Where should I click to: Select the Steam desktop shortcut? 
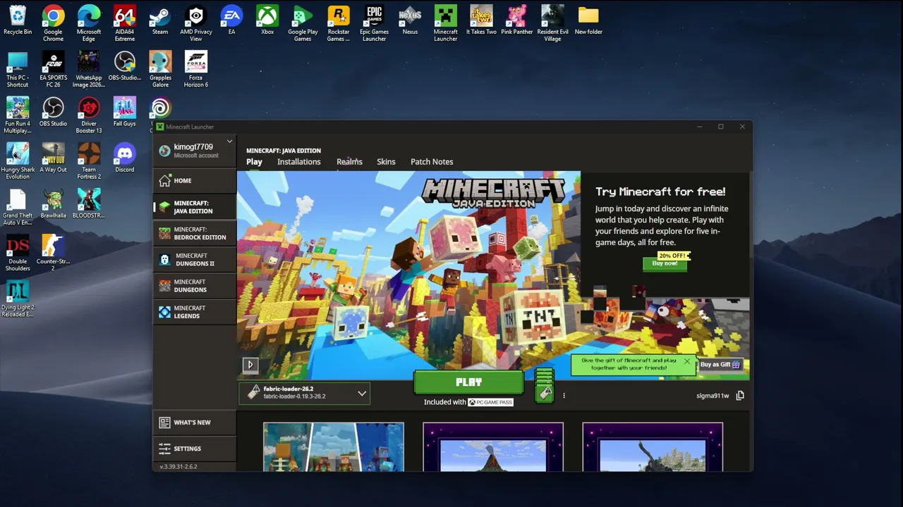coord(160,20)
